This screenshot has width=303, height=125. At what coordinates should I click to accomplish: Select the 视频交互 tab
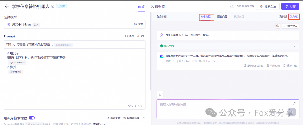click(x=239, y=16)
